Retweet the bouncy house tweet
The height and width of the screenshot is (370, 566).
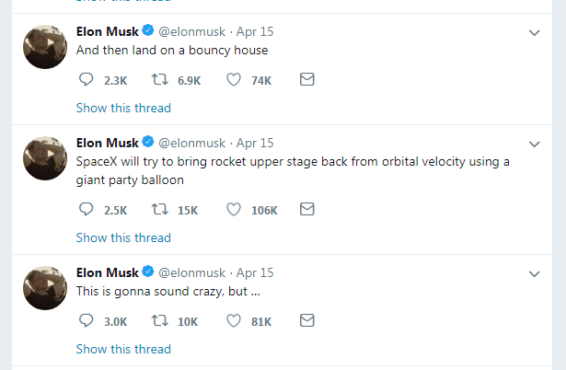tap(158, 80)
